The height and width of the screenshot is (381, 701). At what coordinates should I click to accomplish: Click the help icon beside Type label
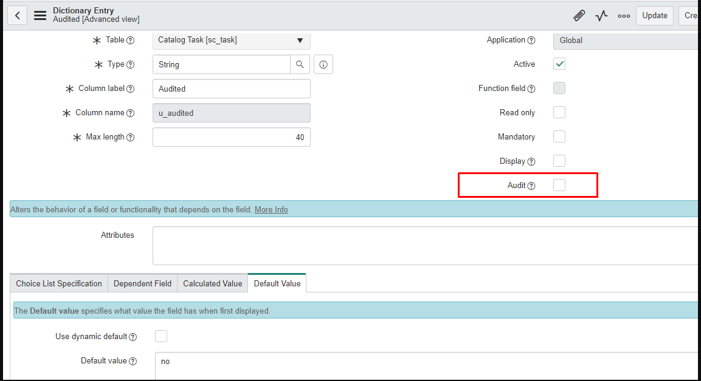pyautogui.click(x=130, y=65)
